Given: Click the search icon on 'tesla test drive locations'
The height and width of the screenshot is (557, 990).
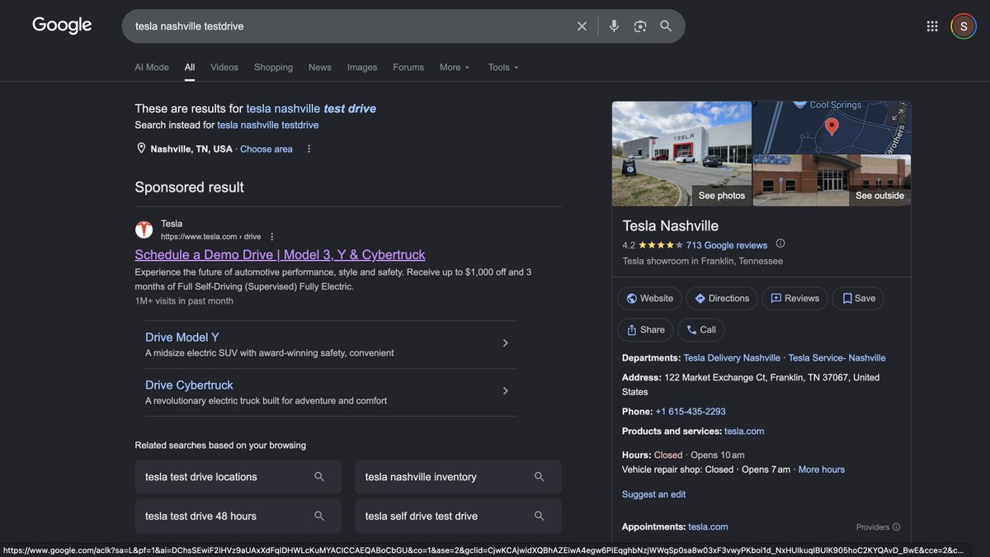Looking at the screenshot, I should [x=319, y=477].
